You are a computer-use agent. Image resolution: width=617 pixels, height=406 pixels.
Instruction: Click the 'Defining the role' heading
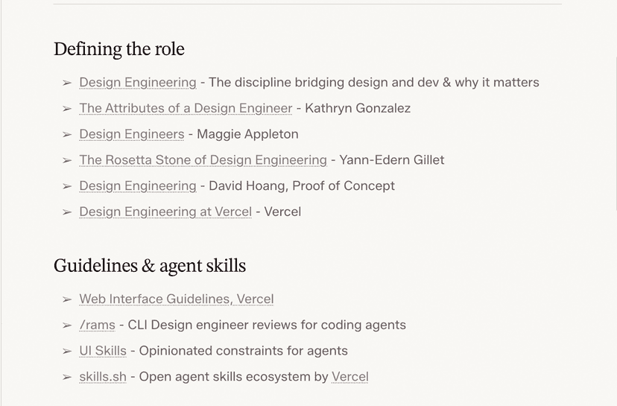(x=119, y=50)
